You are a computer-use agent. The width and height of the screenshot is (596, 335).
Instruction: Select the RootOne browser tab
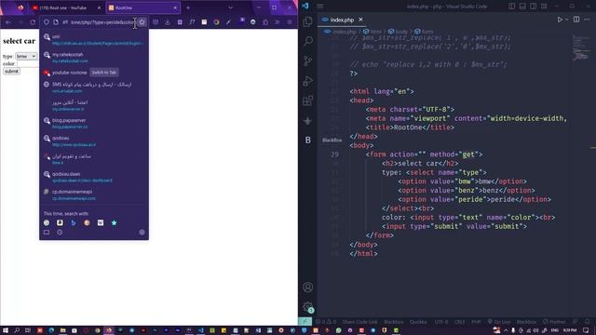tap(142, 7)
